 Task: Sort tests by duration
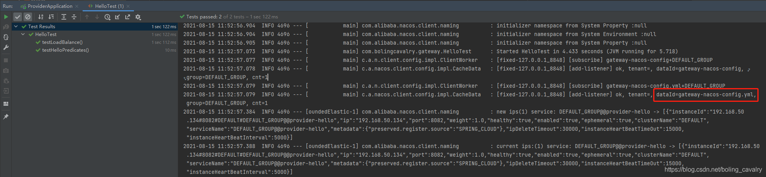click(x=51, y=17)
